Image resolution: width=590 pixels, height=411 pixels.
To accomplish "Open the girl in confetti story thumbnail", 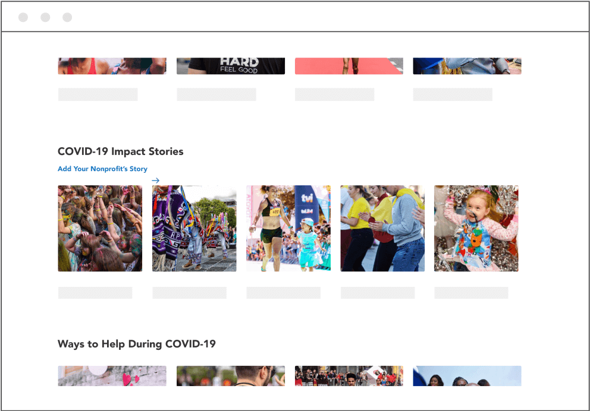I will [476, 229].
